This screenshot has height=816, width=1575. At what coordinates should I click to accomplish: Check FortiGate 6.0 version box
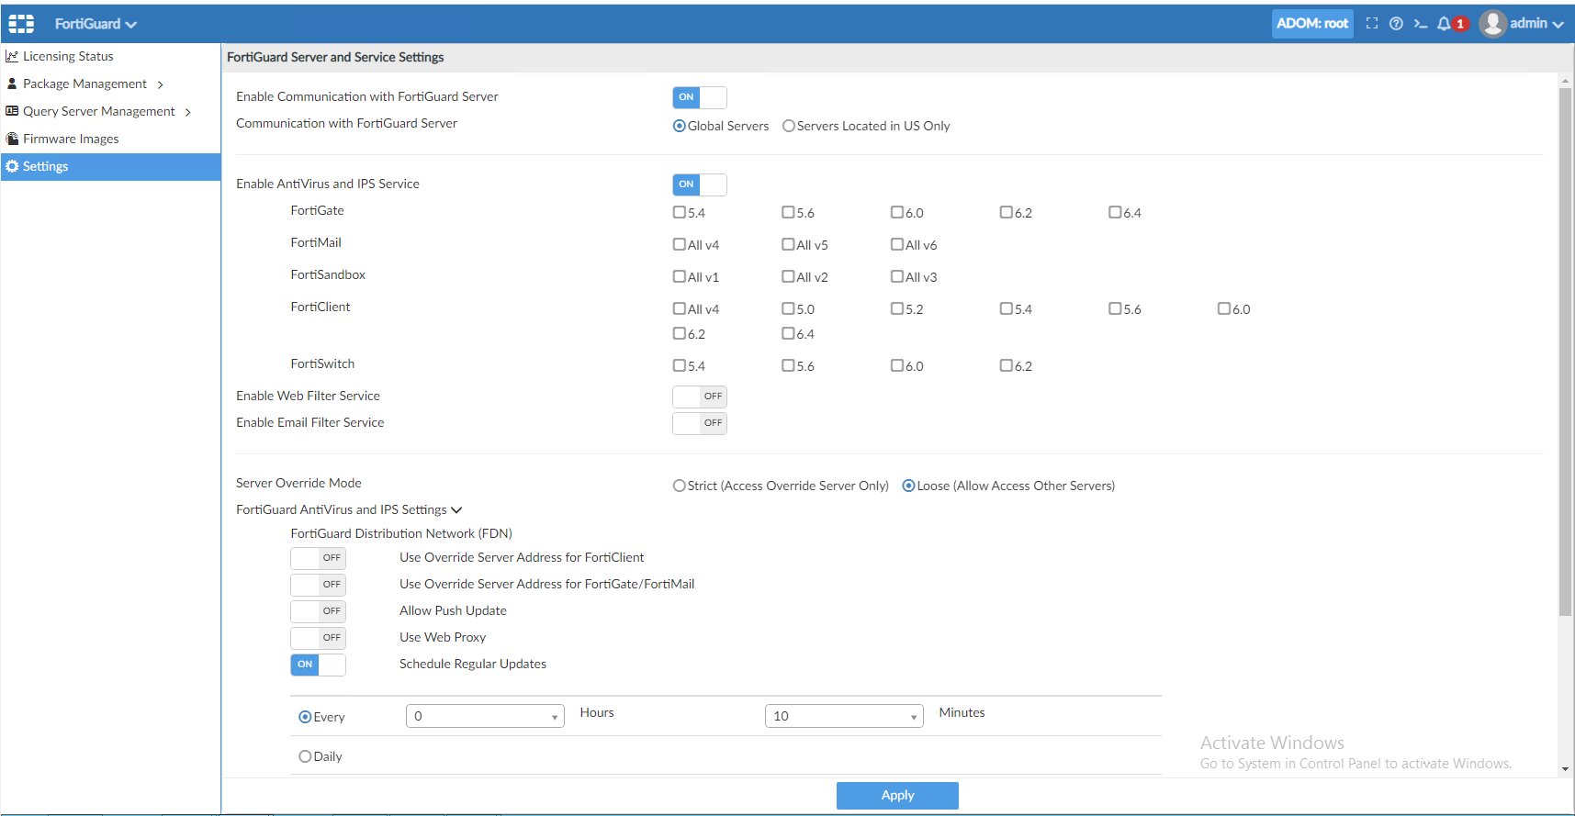[x=897, y=212]
